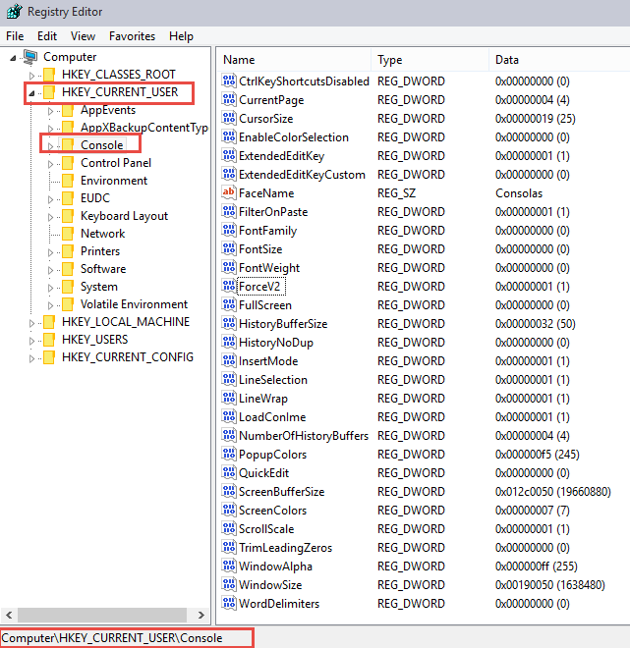Click the HKEY_CLASSES_ROOT folder icon
Viewport: 630px width, 648px height.
(x=49, y=75)
